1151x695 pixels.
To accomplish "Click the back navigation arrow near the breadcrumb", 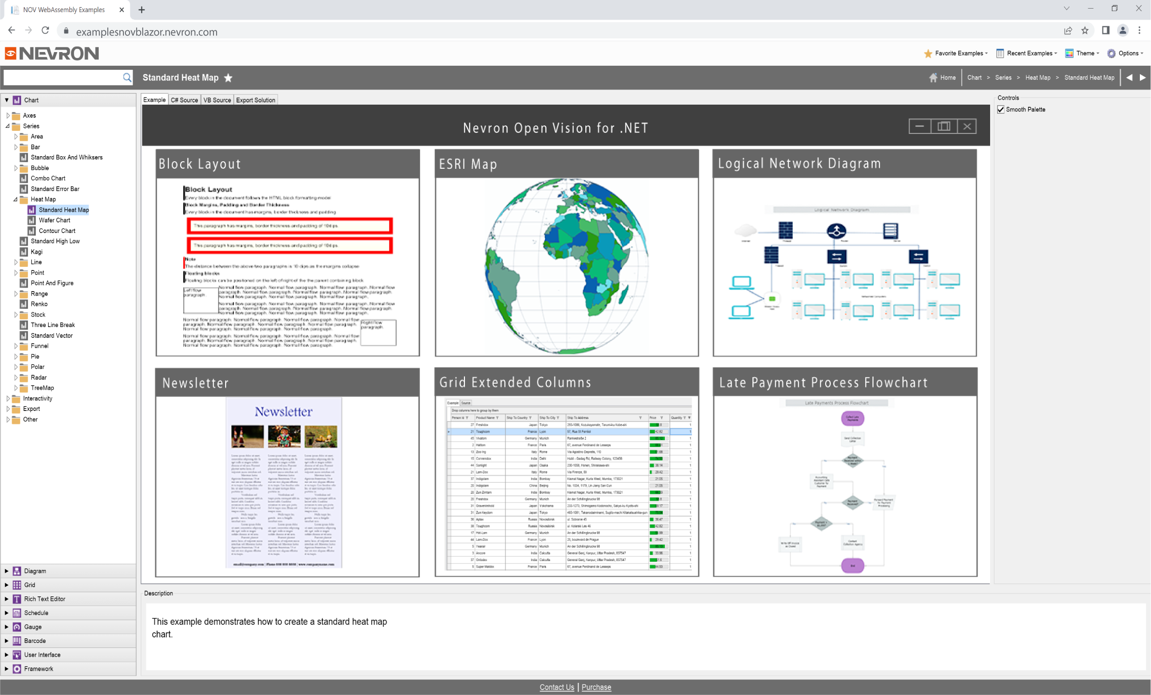I will click(1130, 77).
